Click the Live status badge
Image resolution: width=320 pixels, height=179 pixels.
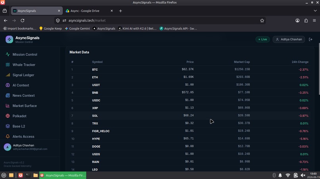tap(263, 40)
